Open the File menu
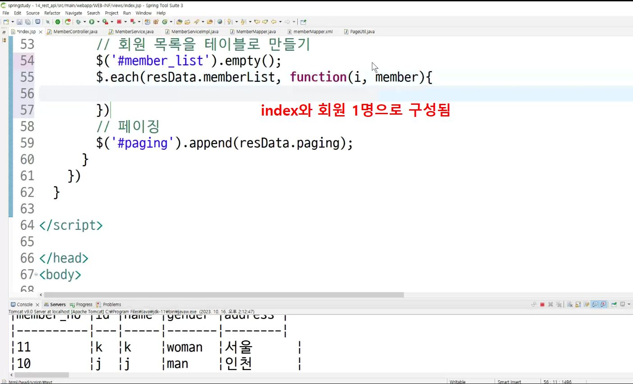Image resolution: width=633 pixels, height=384 pixels. 6,13
